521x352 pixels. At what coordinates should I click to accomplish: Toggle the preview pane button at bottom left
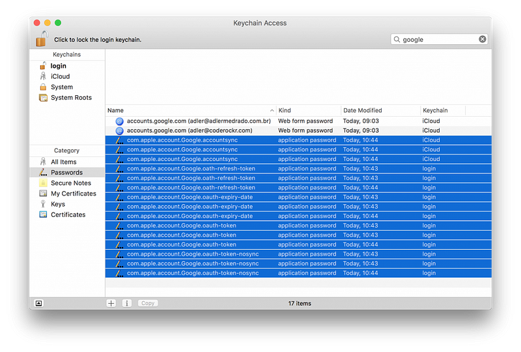(x=39, y=303)
